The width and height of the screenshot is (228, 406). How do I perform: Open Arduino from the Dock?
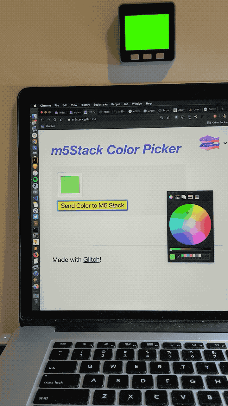point(35,192)
